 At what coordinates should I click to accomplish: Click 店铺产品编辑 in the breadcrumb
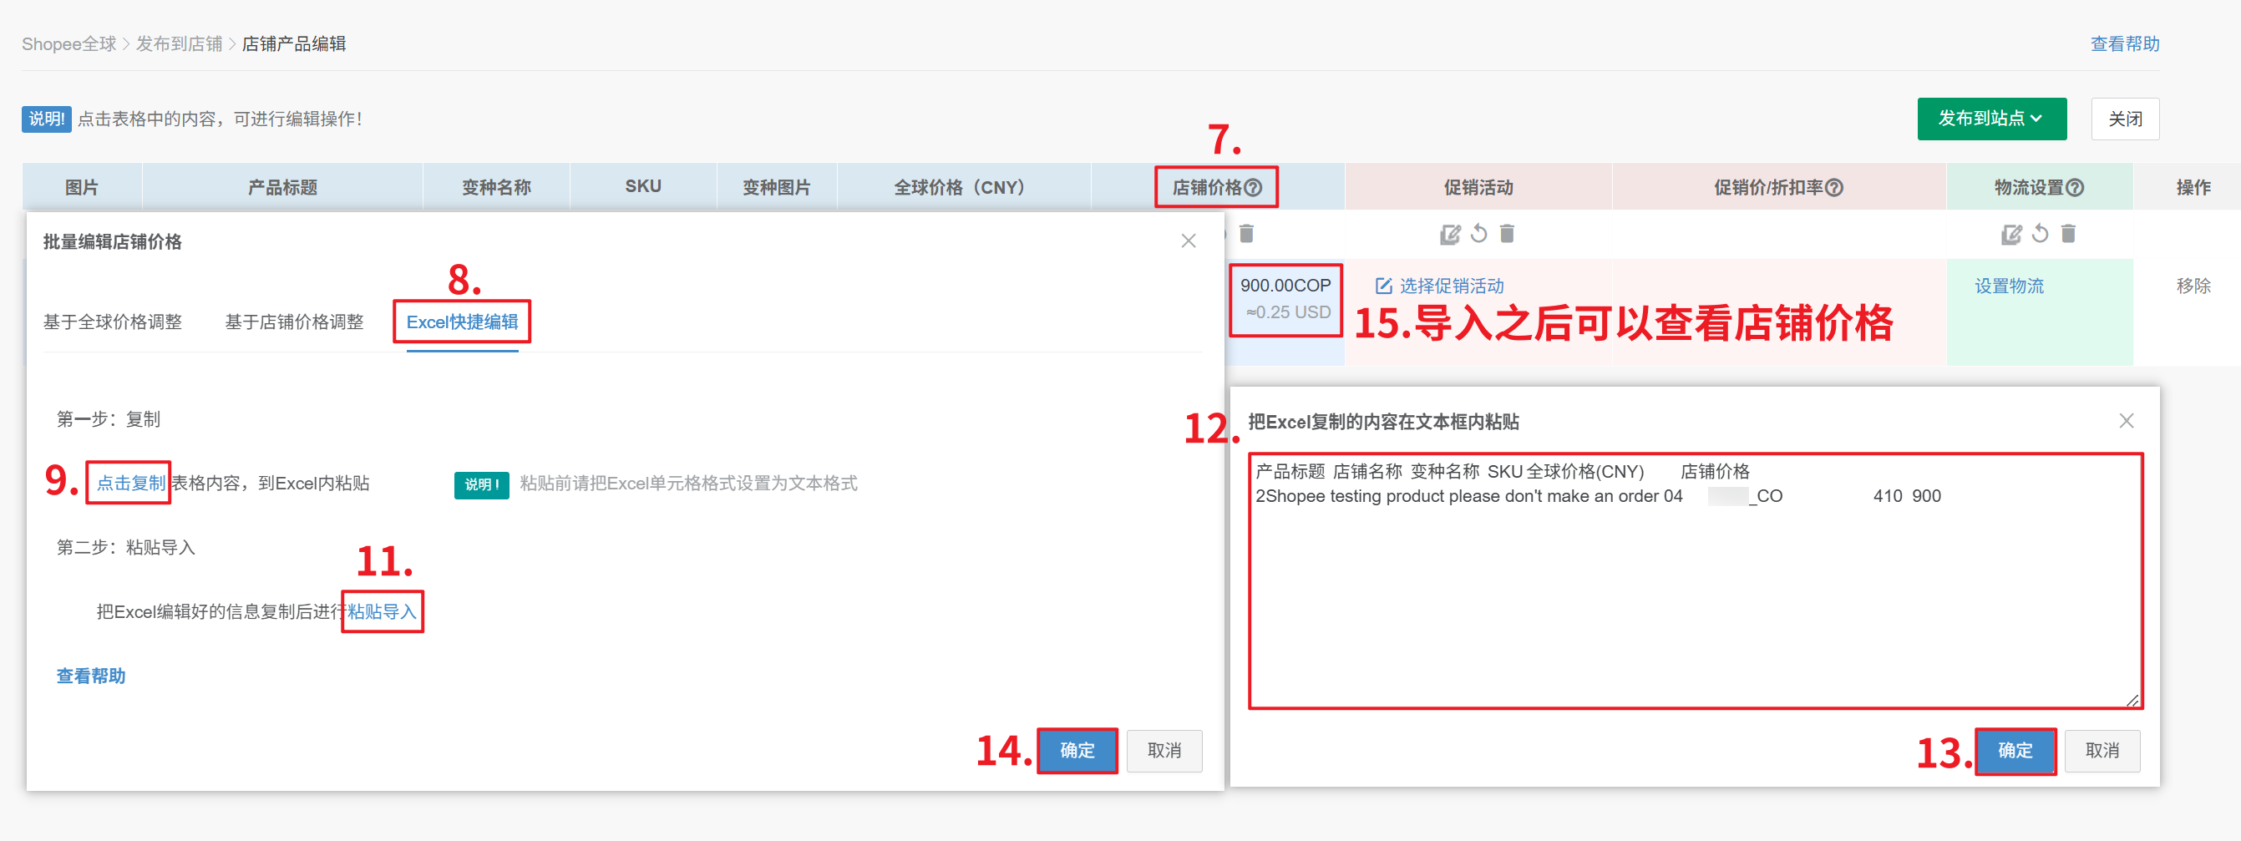[x=294, y=43]
